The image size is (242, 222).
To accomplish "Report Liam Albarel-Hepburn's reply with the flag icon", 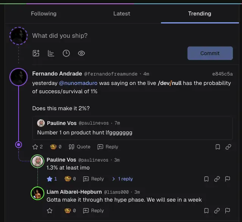I will pos(228,211).
